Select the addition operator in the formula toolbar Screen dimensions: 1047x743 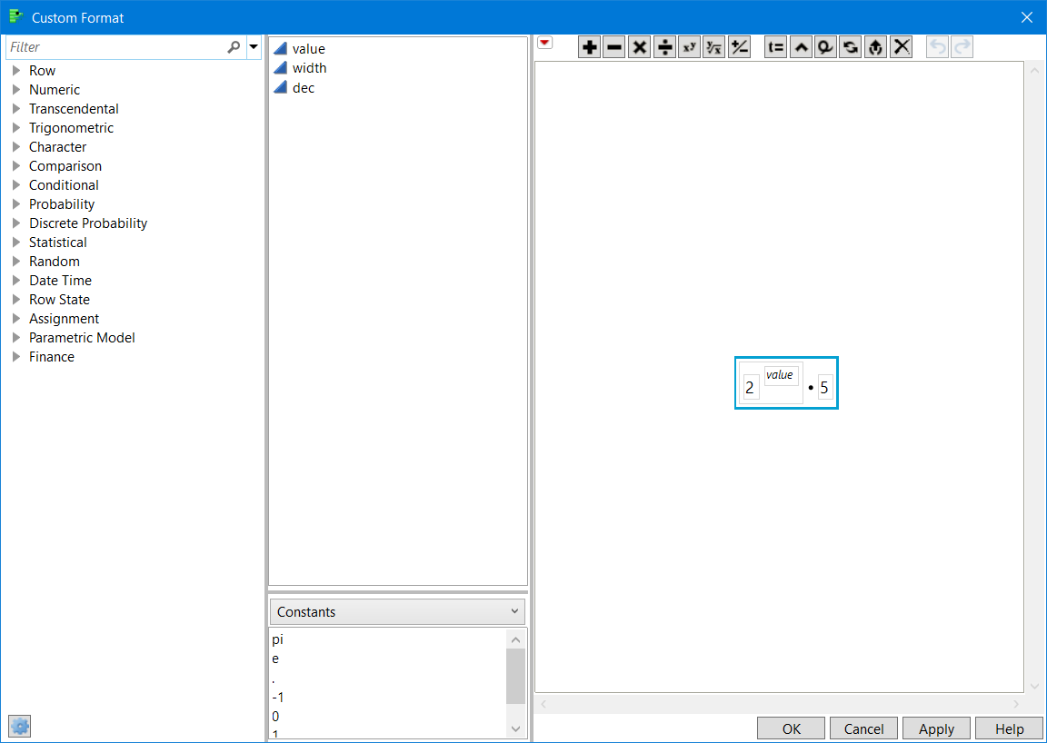pos(589,46)
